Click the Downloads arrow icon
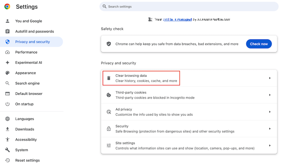Screen dimensions: 289x166 (x=8, y=129)
